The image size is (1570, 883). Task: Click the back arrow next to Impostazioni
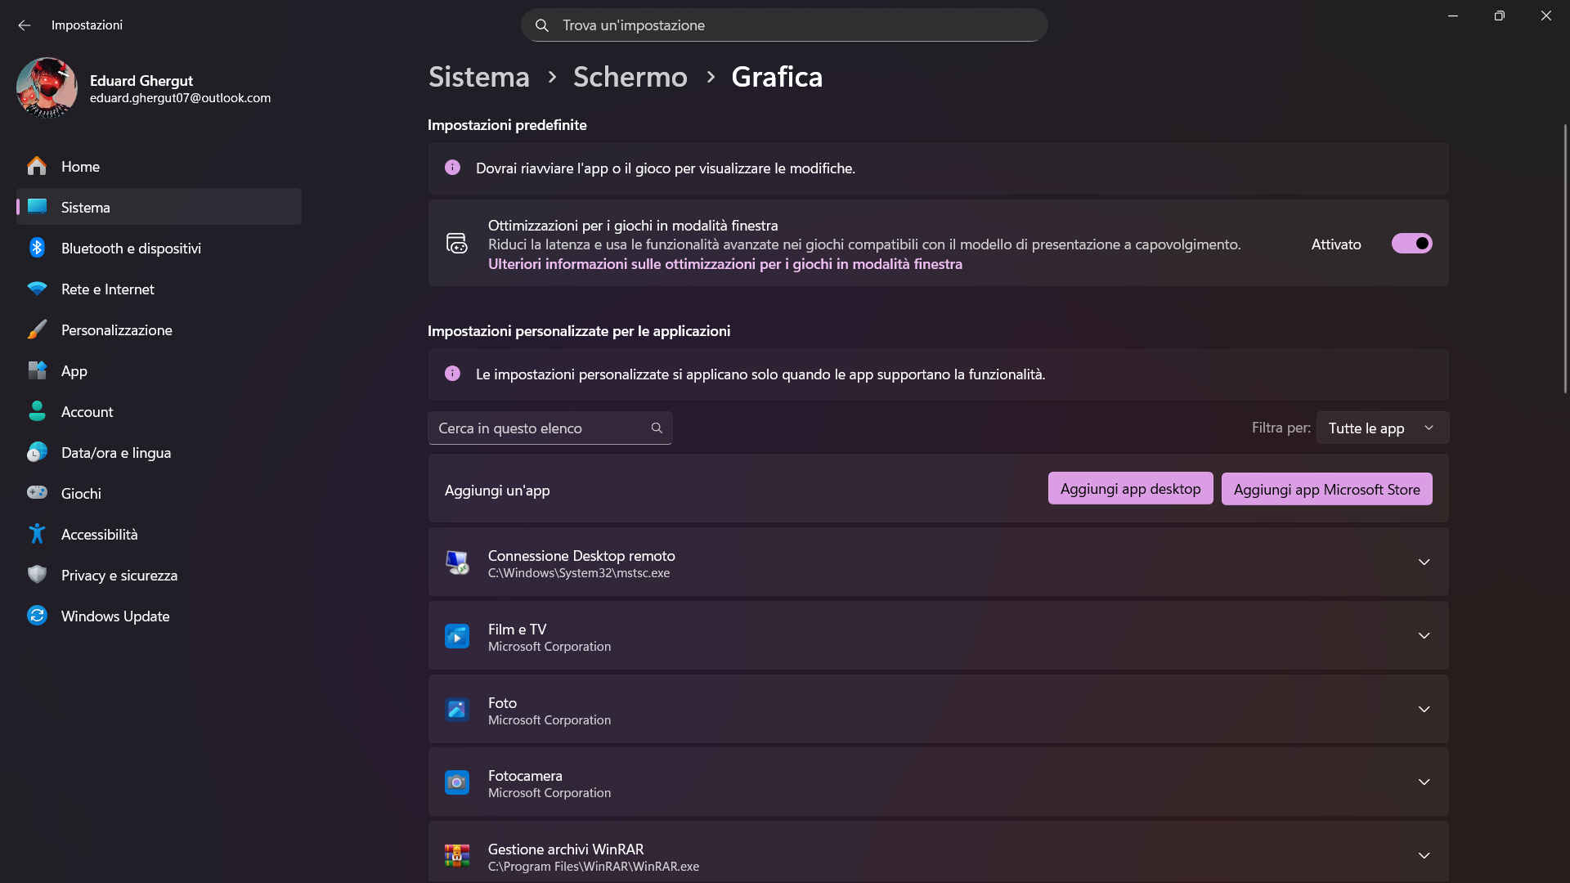coord(25,25)
